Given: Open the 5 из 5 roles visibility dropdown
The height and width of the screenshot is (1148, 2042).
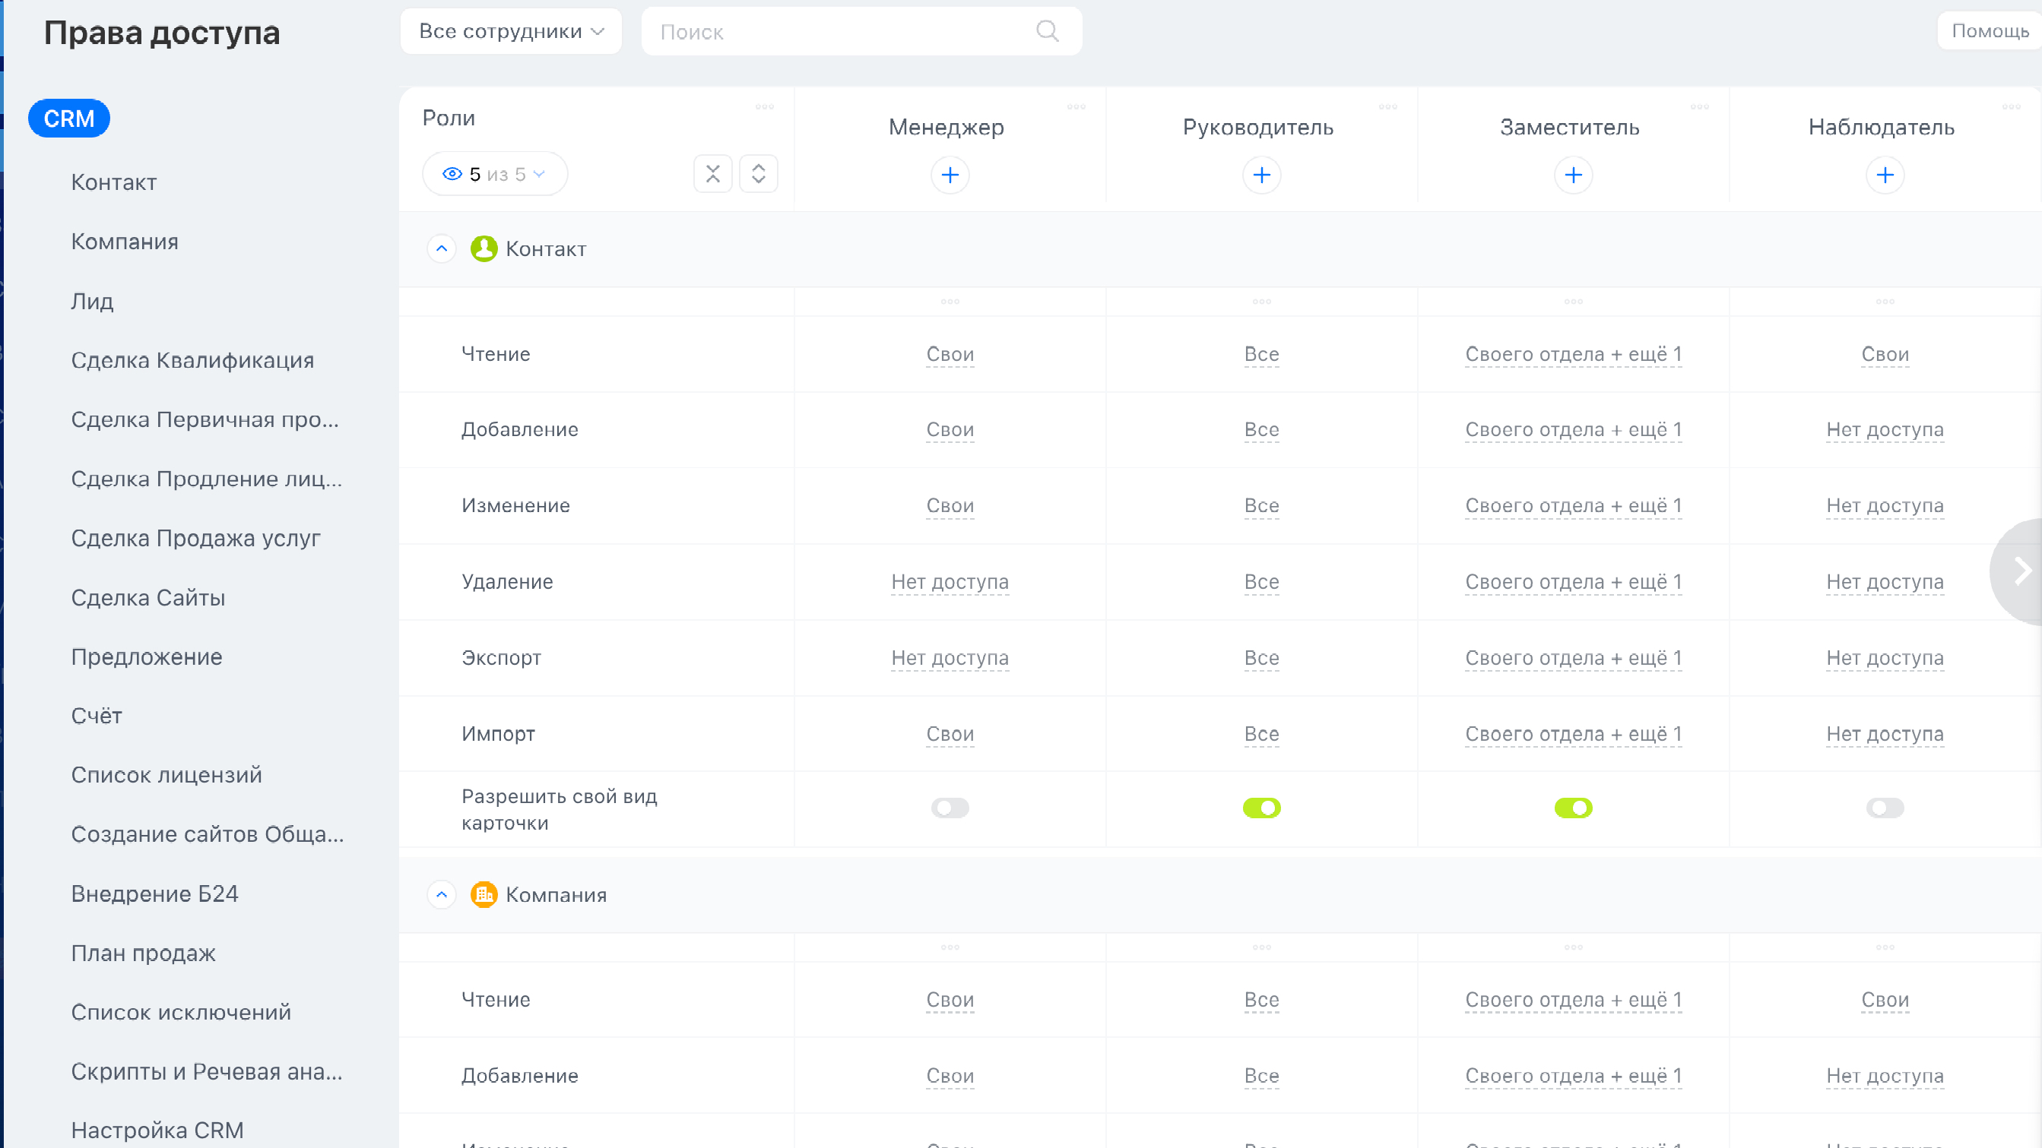Looking at the screenshot, I should [495, 174].
